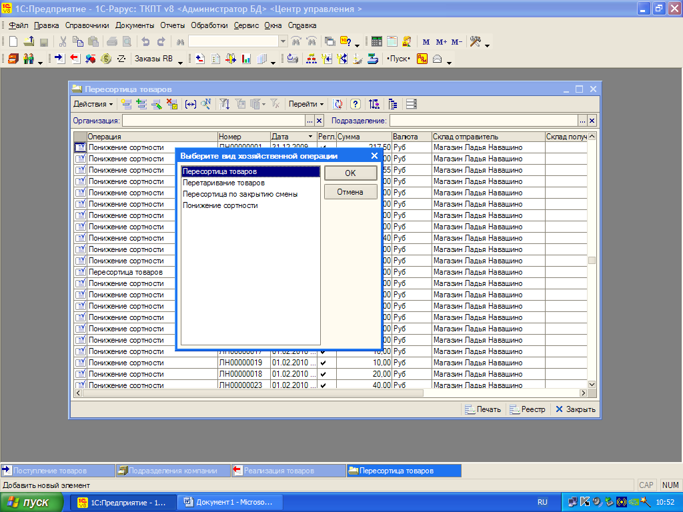Image resolution: width=683 pixels, height=512 pixels.
Task: Click the bar chart report icon
Action: click(246, 59)
